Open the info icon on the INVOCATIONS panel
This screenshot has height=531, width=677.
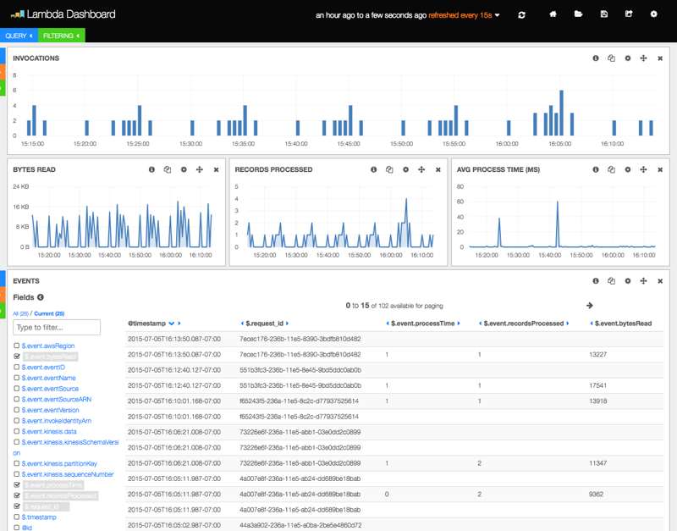[x=596, y=58]
